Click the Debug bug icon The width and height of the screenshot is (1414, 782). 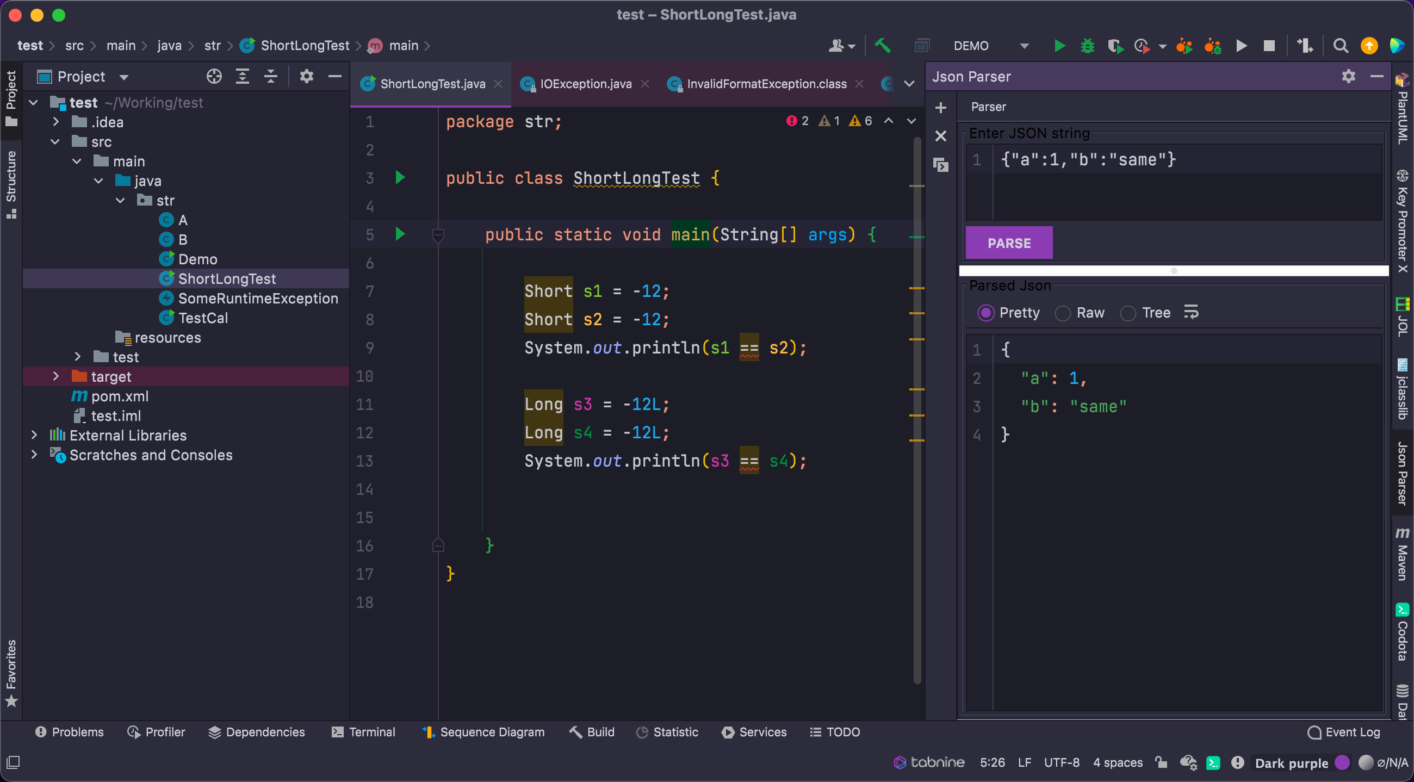(x=1087, y=46)
